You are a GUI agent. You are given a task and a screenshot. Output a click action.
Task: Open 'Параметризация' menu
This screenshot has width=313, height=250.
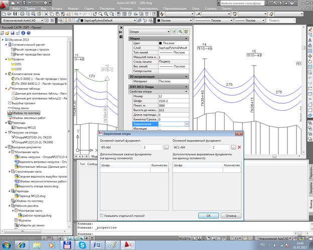175,9
